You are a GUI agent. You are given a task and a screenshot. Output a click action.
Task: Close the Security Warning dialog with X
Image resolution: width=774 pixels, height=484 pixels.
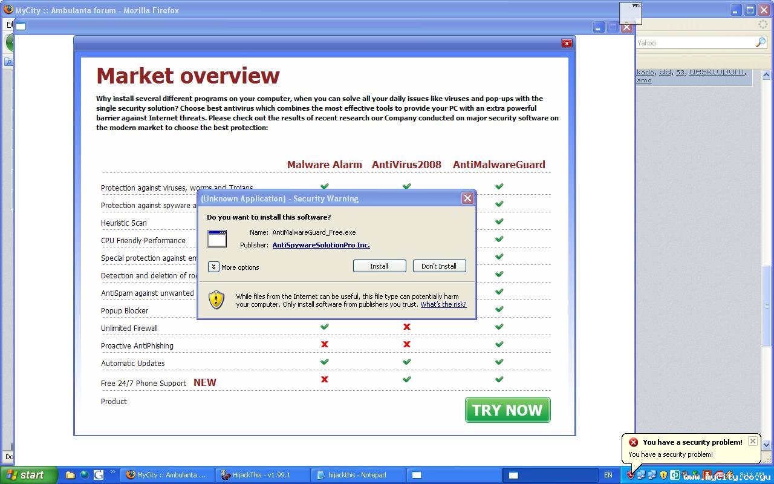coord(467,198)
